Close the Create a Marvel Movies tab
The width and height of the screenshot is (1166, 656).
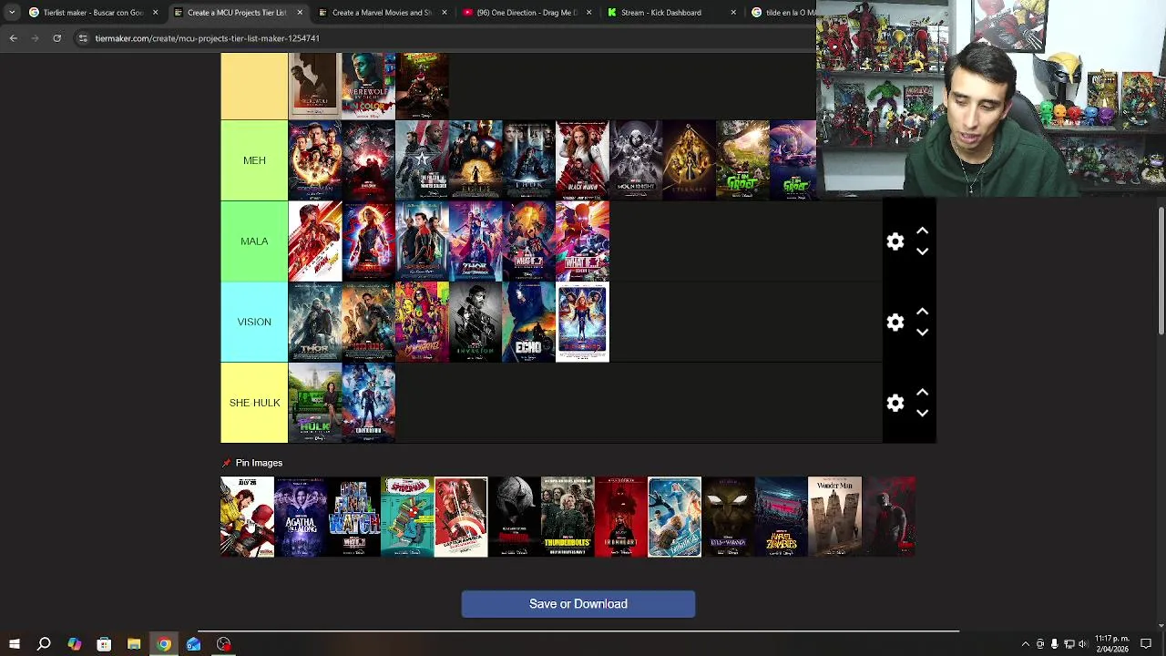(444, 13)
